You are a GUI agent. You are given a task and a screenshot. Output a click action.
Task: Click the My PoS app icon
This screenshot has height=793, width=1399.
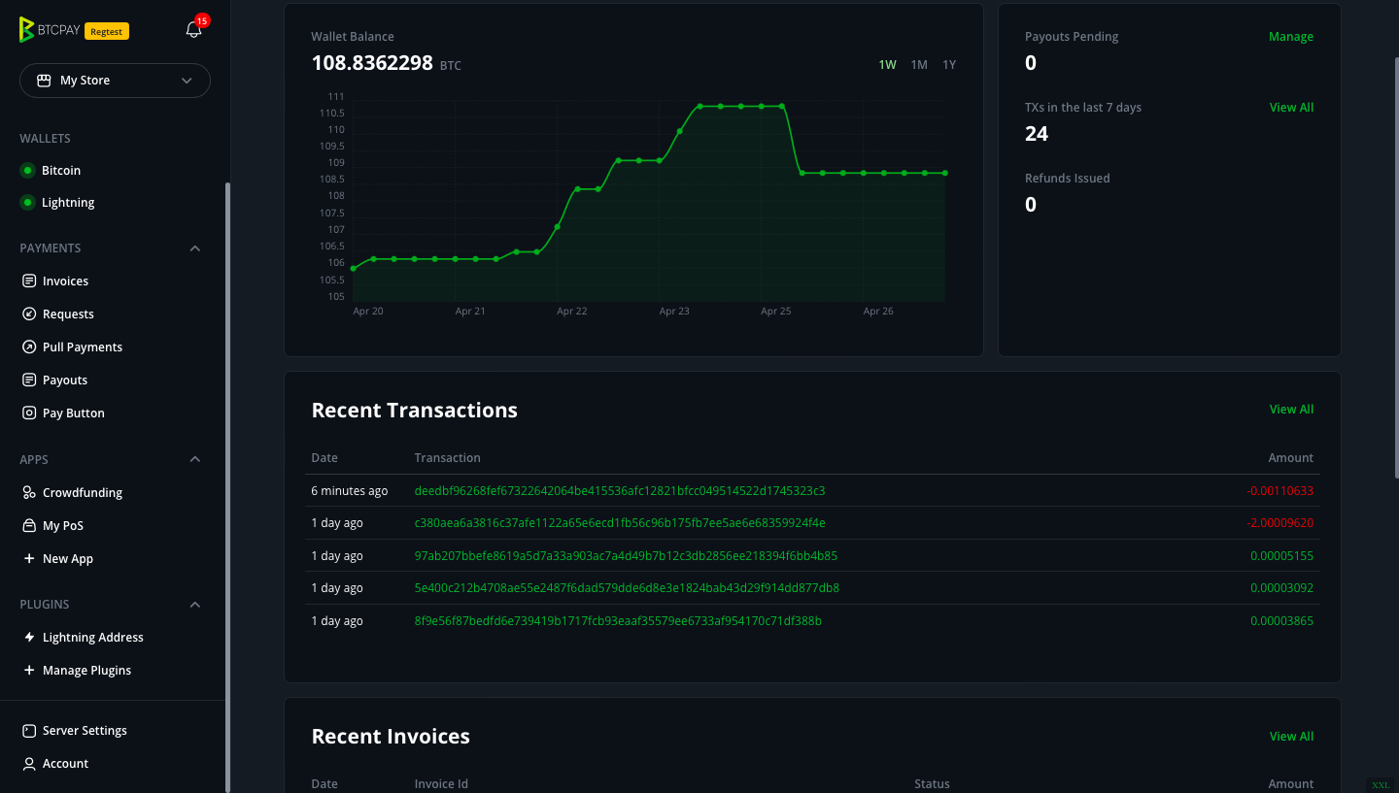(x=29, y=525)
